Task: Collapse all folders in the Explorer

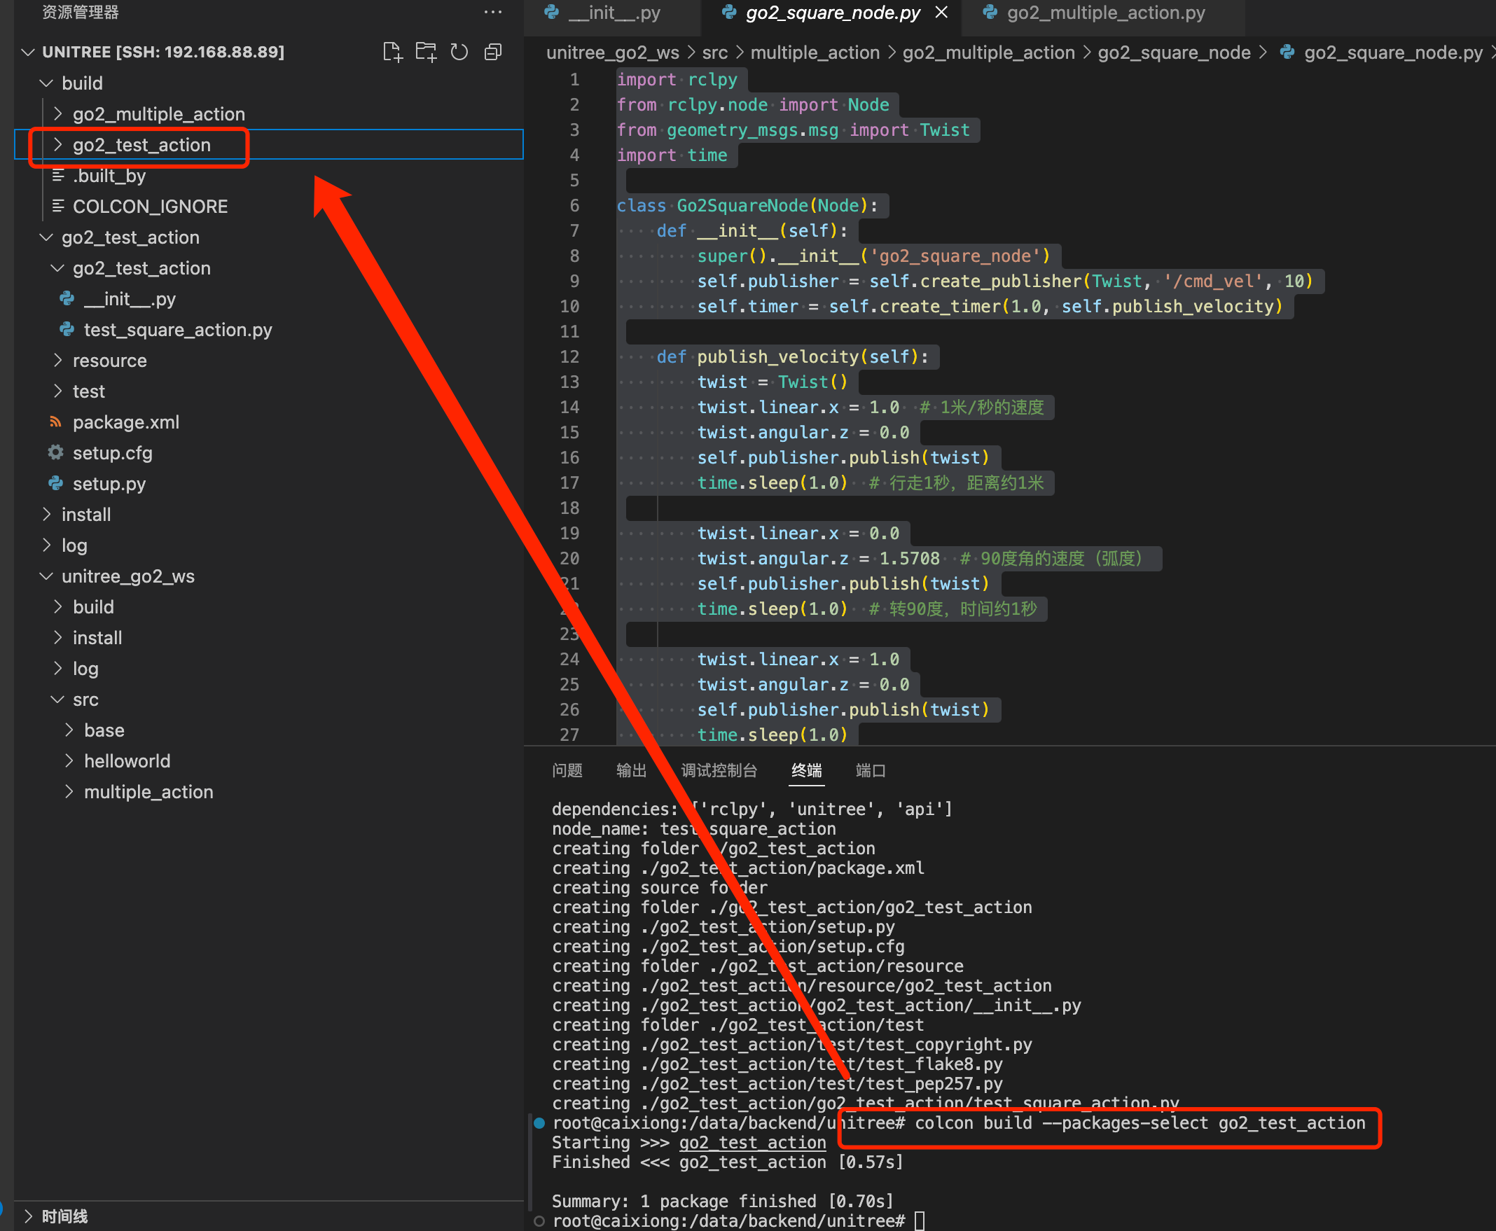Action: (x=492, y=52)
